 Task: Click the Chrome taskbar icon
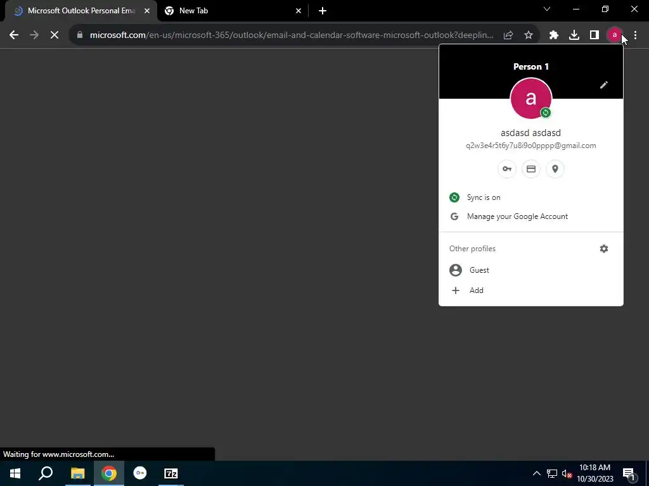pos(109,473)
